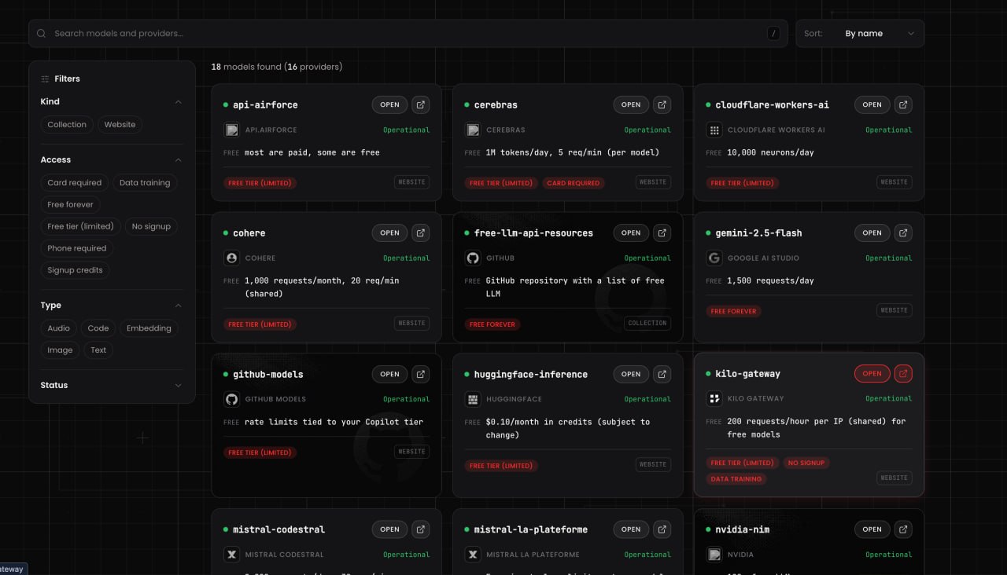
Task: Open the Sort By name dropdown
Action: [860, 34]
